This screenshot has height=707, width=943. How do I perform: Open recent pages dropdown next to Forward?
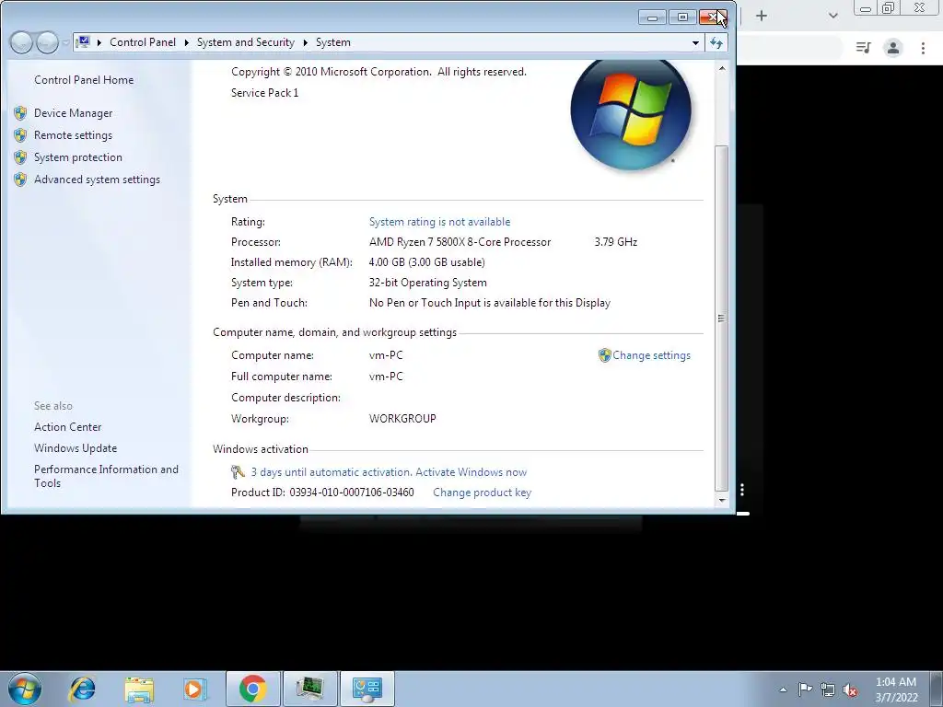pos(65,42)
